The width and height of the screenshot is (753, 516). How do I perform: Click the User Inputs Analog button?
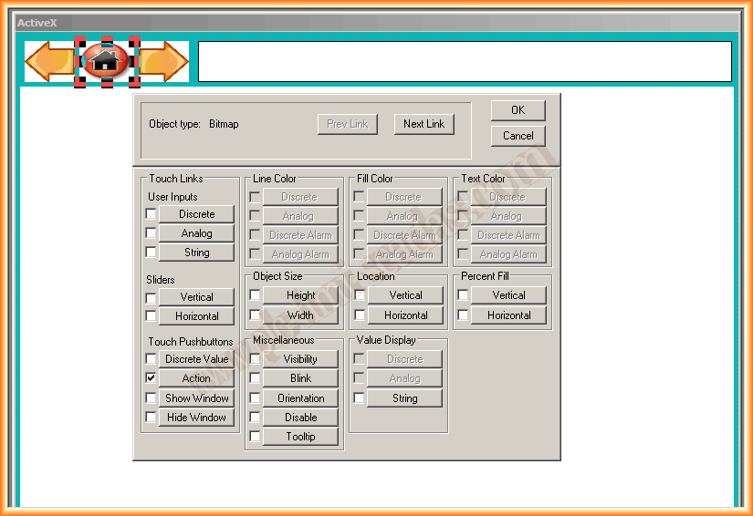196,233
